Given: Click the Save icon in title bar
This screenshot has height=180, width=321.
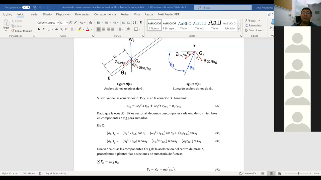Looking at the screenshot, I should (35, 7).
